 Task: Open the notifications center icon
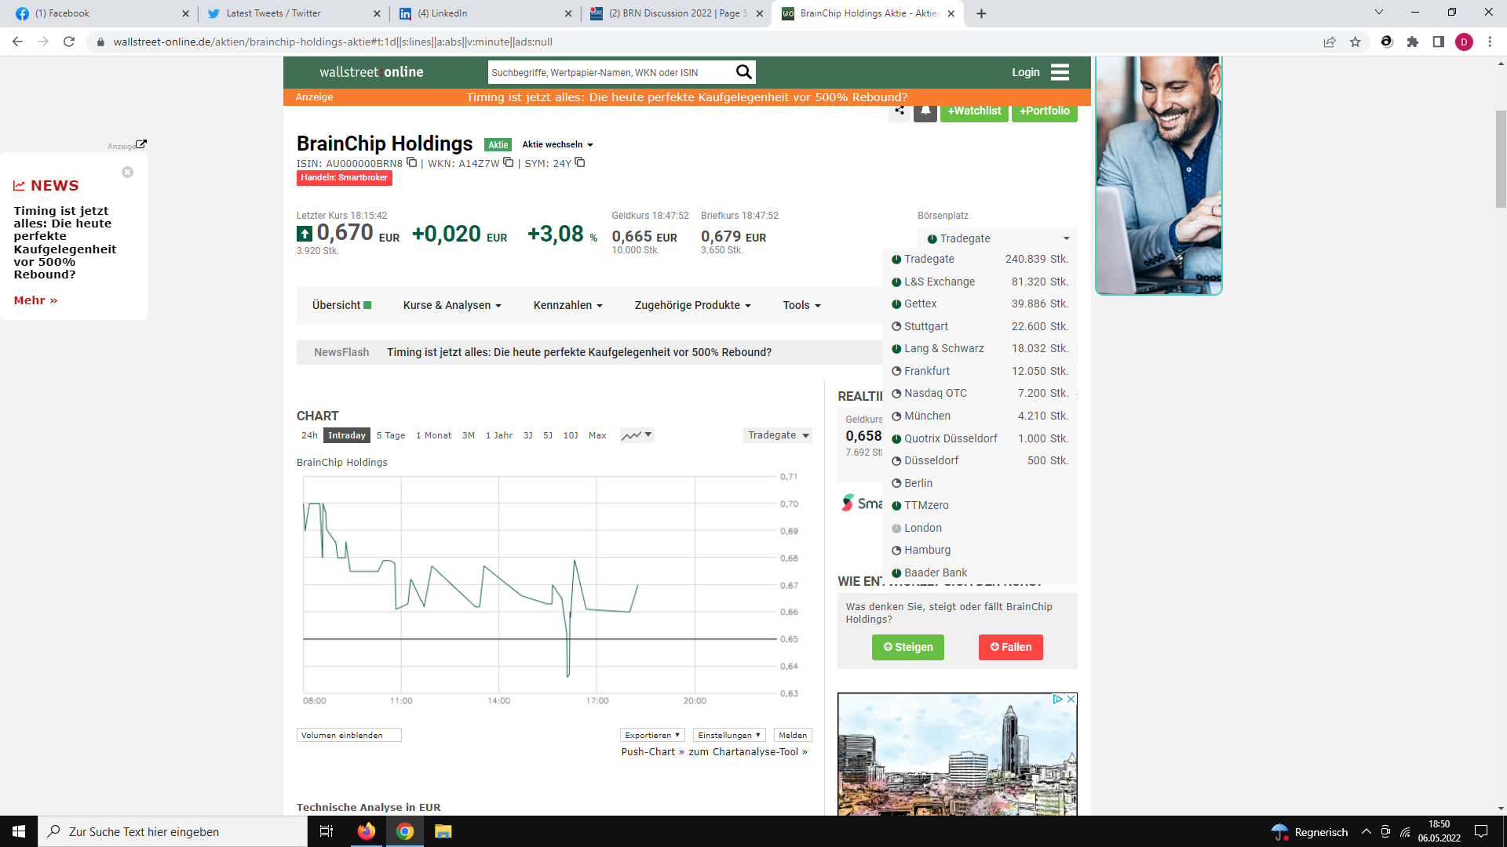(1481, 831)
